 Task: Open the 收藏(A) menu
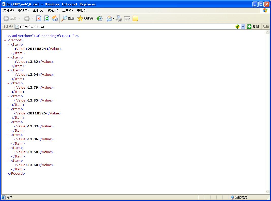coord(53,10)
